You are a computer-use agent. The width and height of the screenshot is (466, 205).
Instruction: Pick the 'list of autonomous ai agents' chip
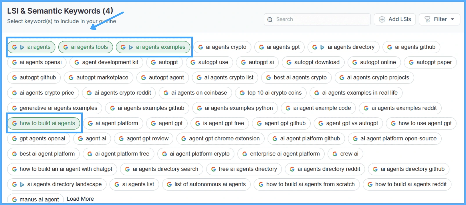206,184
